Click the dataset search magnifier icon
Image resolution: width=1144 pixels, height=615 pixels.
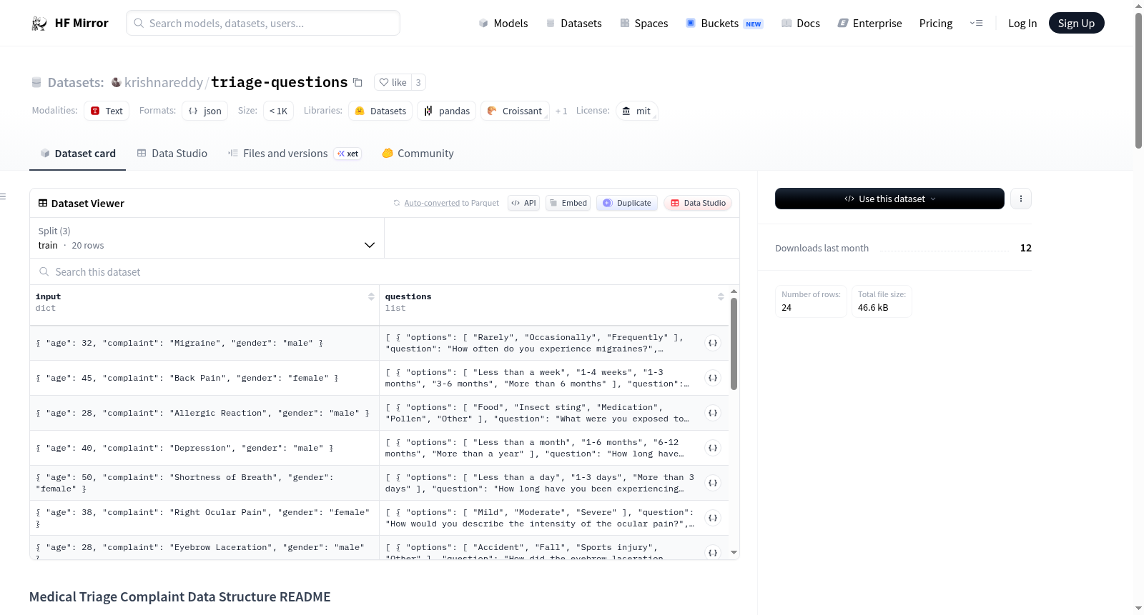point(44,271)
